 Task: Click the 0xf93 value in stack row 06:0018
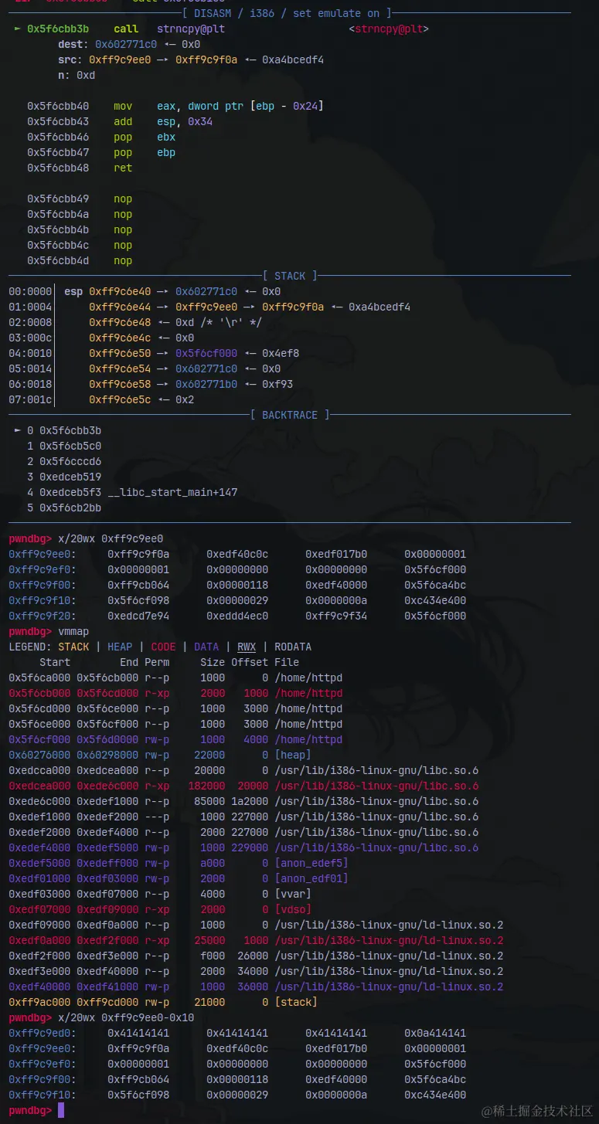pyautogui.click(x=277, y=384)
